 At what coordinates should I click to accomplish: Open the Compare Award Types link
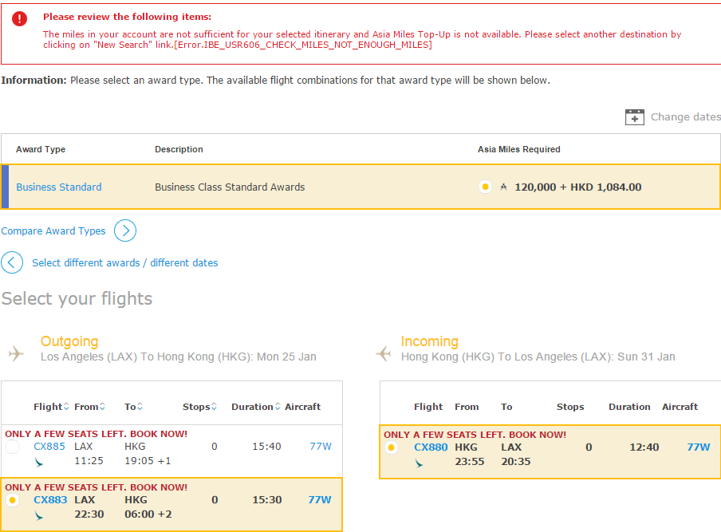click(x=53, y=231)
